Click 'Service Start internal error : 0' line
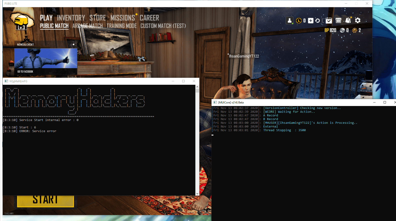The image size is (396, 221). (49, 120)
